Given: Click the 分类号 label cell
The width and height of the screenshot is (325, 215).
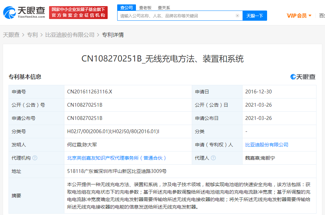Looking at the screenshot, I should [36, 131].
